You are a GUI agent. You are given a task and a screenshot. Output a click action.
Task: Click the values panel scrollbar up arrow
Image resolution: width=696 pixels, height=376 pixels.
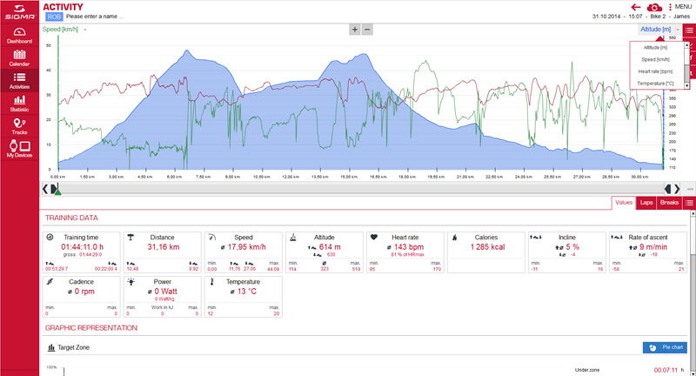coord(693,213)
